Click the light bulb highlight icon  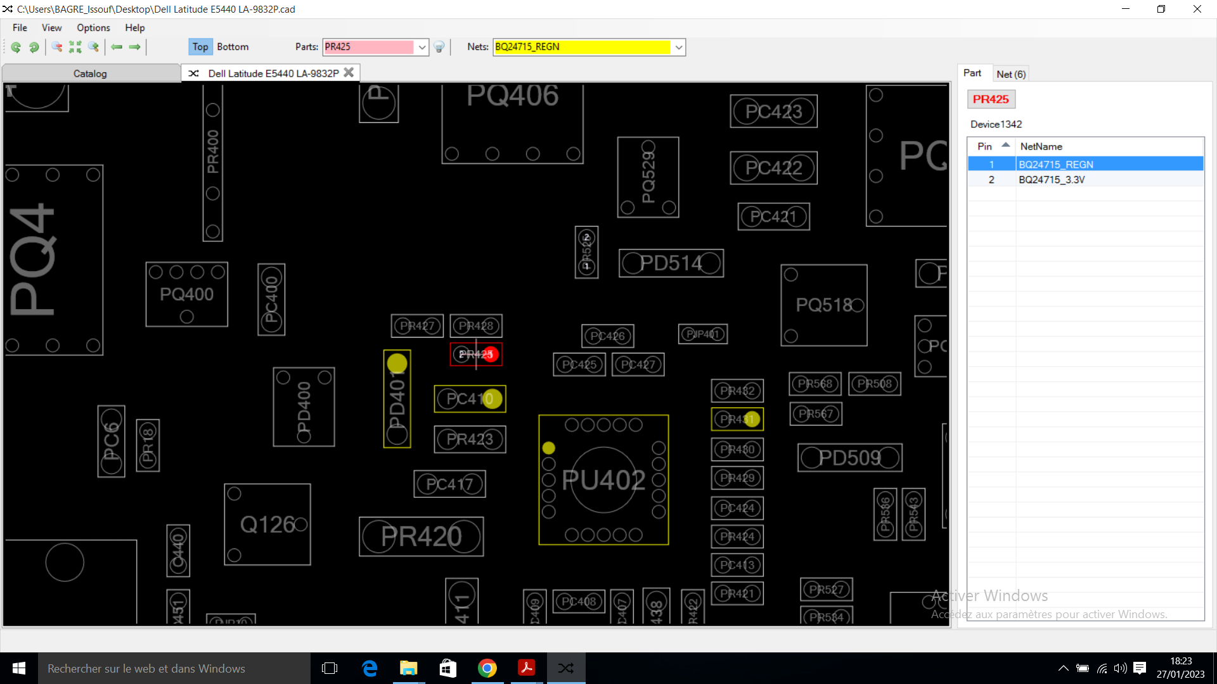[439, 47]
